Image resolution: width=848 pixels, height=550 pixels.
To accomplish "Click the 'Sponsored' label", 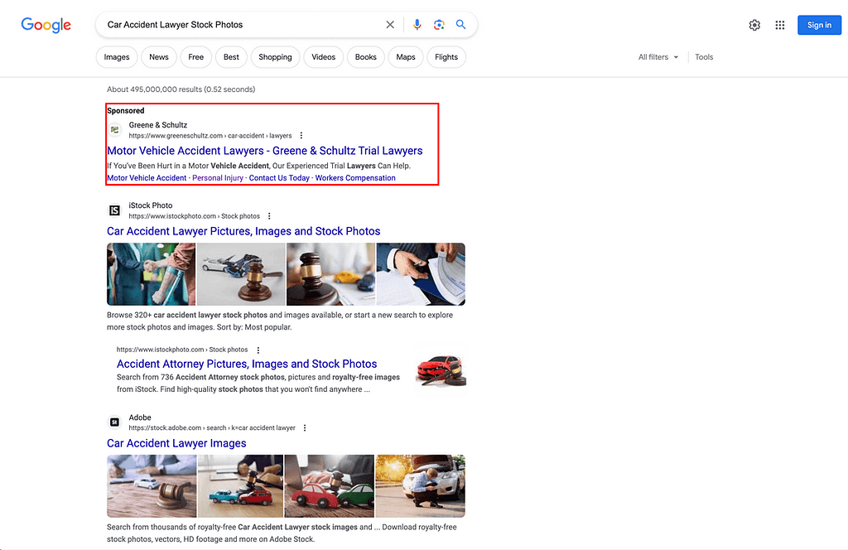I will (x=126, y=111).
